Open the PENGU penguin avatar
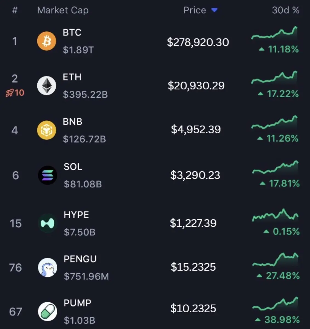The image size is (310, 329). point(47,267)
